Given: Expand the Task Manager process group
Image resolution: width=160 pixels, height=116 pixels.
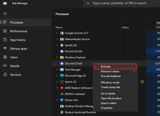Looking at the screenshot, I should point(57,70).
